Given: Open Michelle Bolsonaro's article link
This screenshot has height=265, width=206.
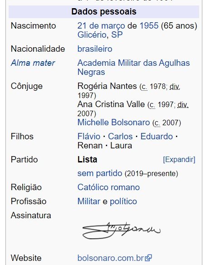Looking at the screenshot, I should coord(113,122).
